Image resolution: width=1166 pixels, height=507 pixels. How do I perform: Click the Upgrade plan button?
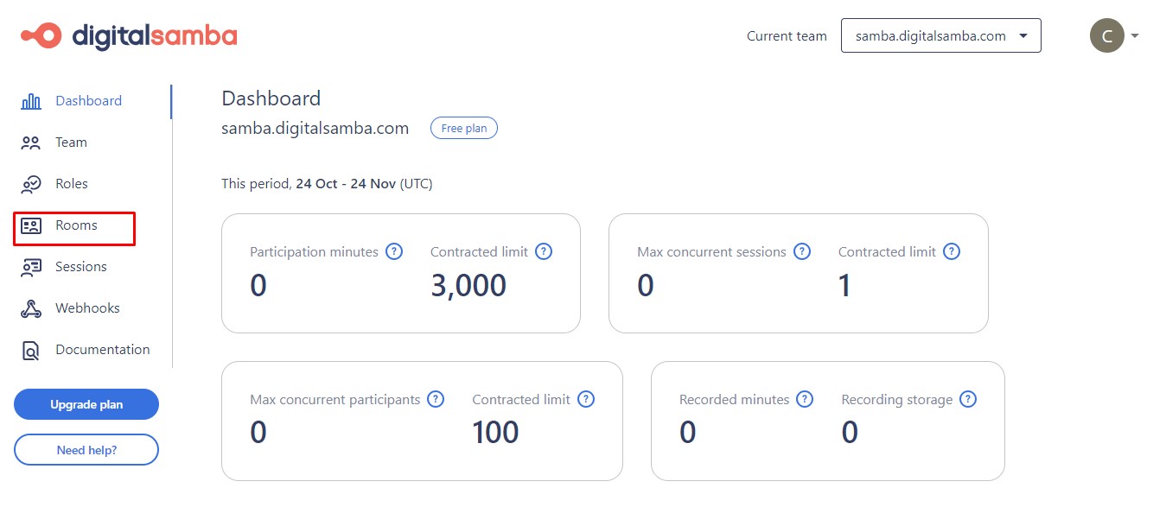pyautogui.click(x=86, y=404)
